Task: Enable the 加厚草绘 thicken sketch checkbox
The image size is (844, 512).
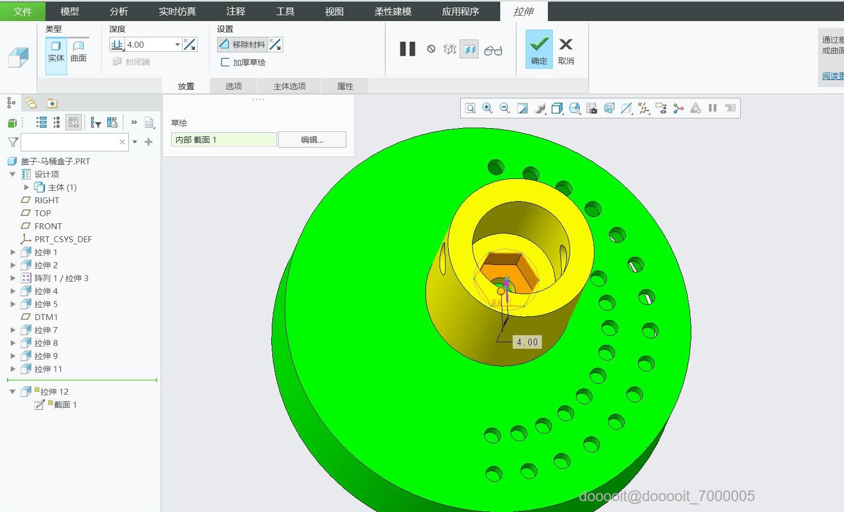Action: (x=225, y=62)
